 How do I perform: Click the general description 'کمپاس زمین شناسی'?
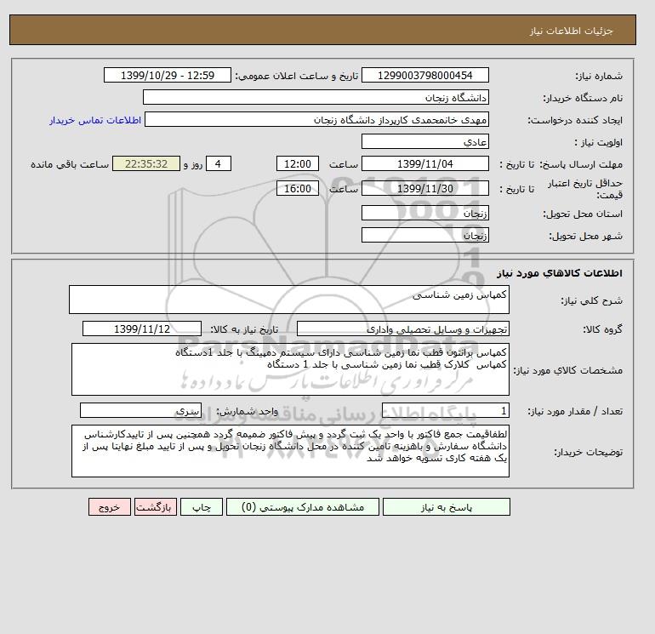(289, 300)
